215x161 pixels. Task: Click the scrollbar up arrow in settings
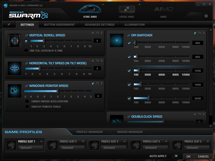pyautogui.click(x=211, y=30)
